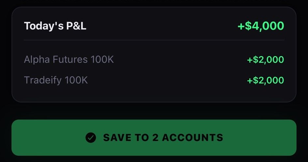Click the digit 2 in the save button
The width and height of the screenshot is (308, 162).
pyautogui.click(x=155, y=138)
